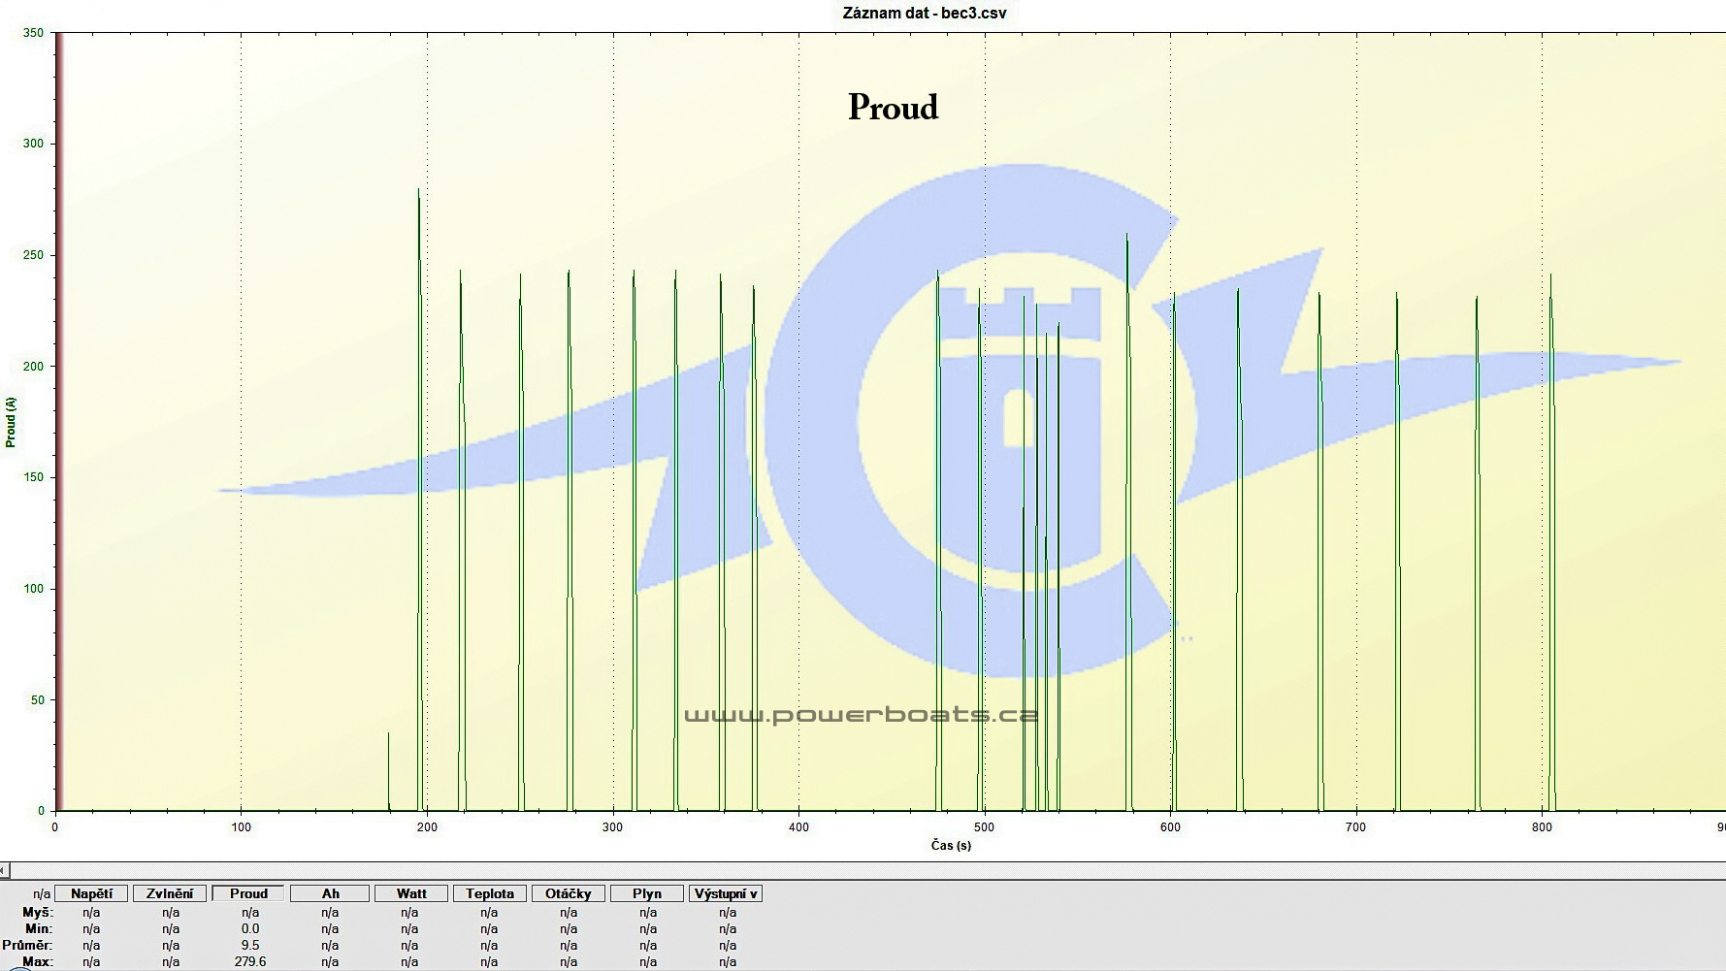Image resolution: width=1726 pixels, height=971 pixels.
Task: Toggle the Teplota data series button
Action: click(489, 893)
